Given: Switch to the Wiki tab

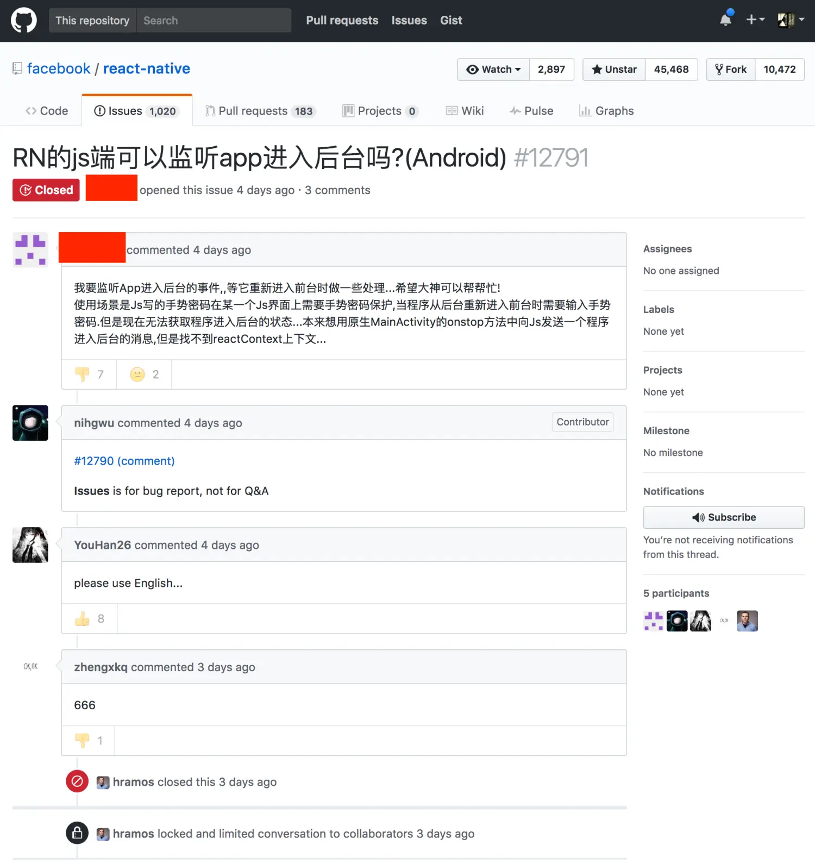Looking at the screenshot, I should point(465,111).
